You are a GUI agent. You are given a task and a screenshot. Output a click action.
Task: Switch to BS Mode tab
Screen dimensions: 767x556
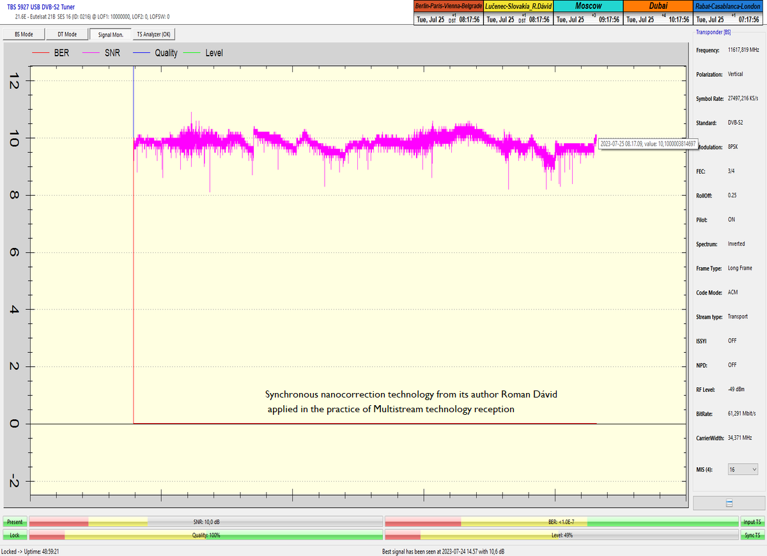pyautogui.click(x=24, y=35)
